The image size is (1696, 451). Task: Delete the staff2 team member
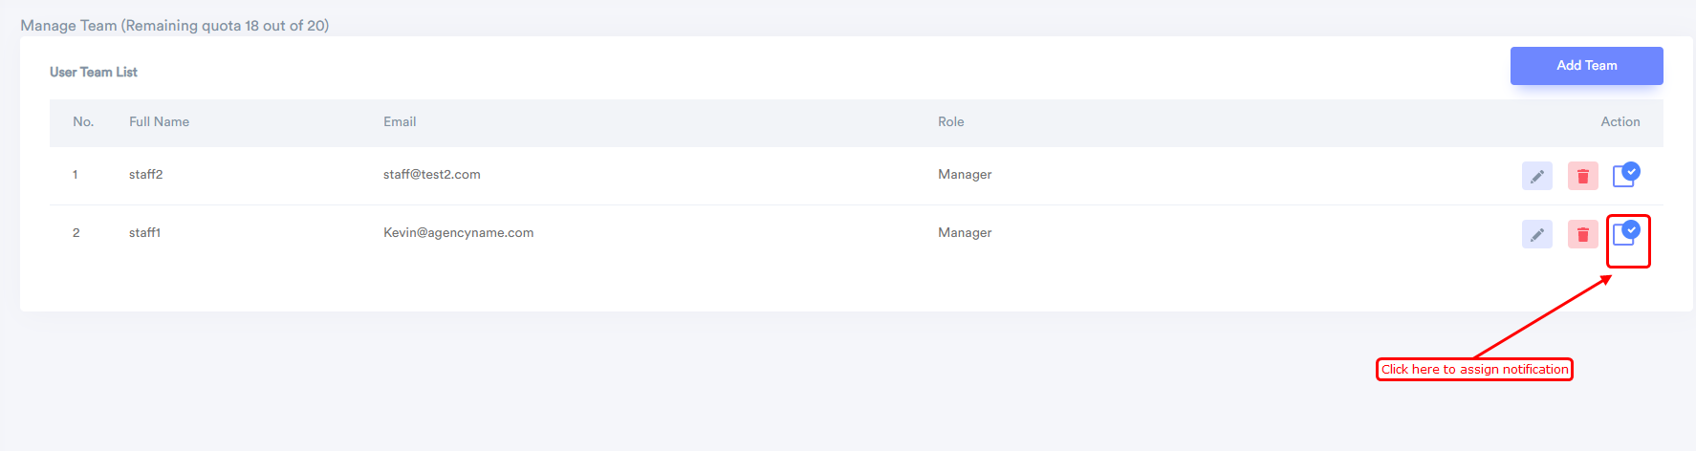[x=1582, y=176]
